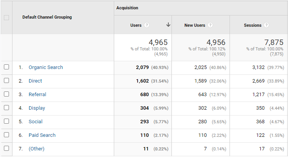Check the Organic Search row checkbox
The width and height of the screenshot is (288, 157).
pyautogui.click(x=6, y=67)
